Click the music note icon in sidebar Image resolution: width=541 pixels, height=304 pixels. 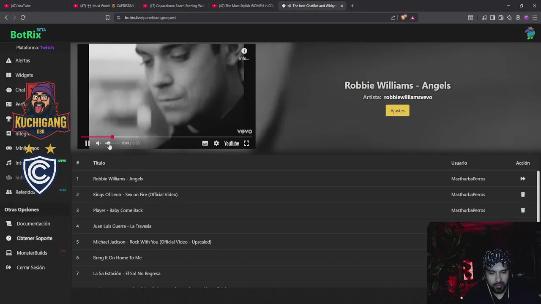point(8,163)
